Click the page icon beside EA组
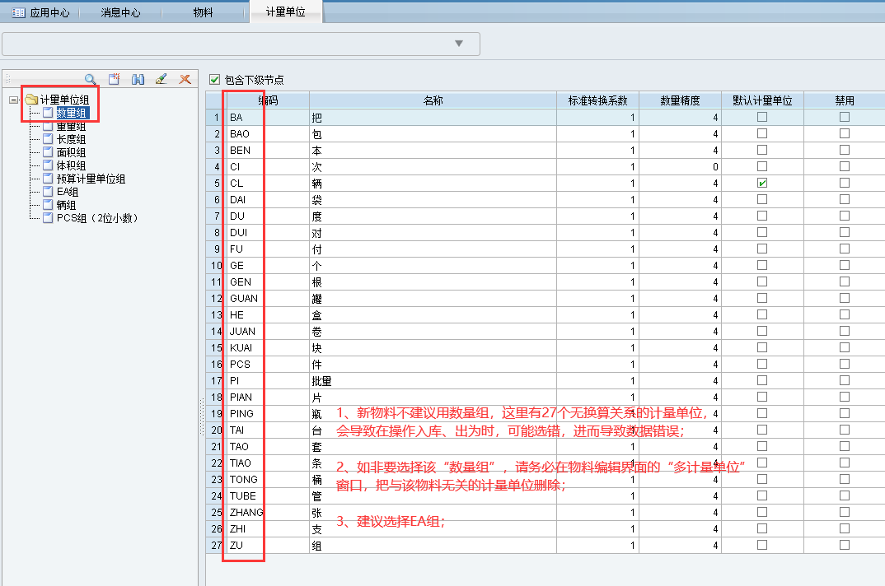Screen dimensions: 885x586 [x=47, y=192]
